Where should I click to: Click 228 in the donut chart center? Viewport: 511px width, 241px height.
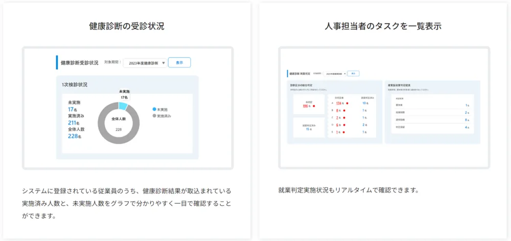(119, 129)
